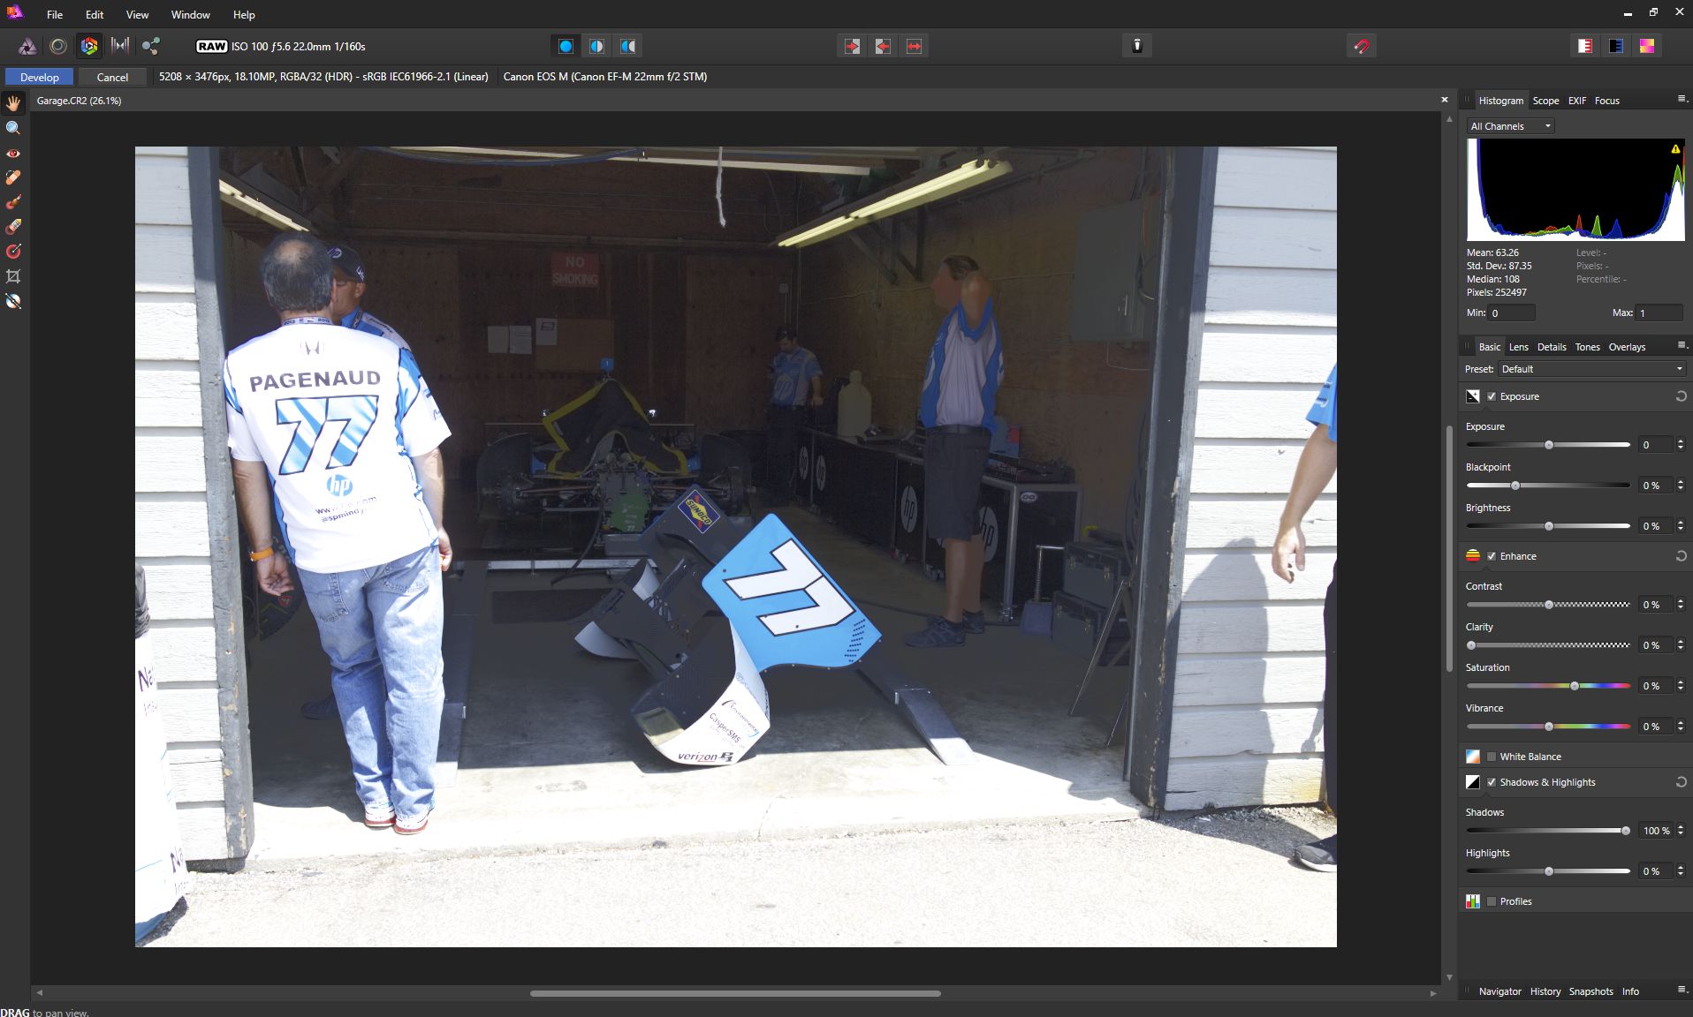
Task: Switch to the Focus tab
Action: point(1606,101)
